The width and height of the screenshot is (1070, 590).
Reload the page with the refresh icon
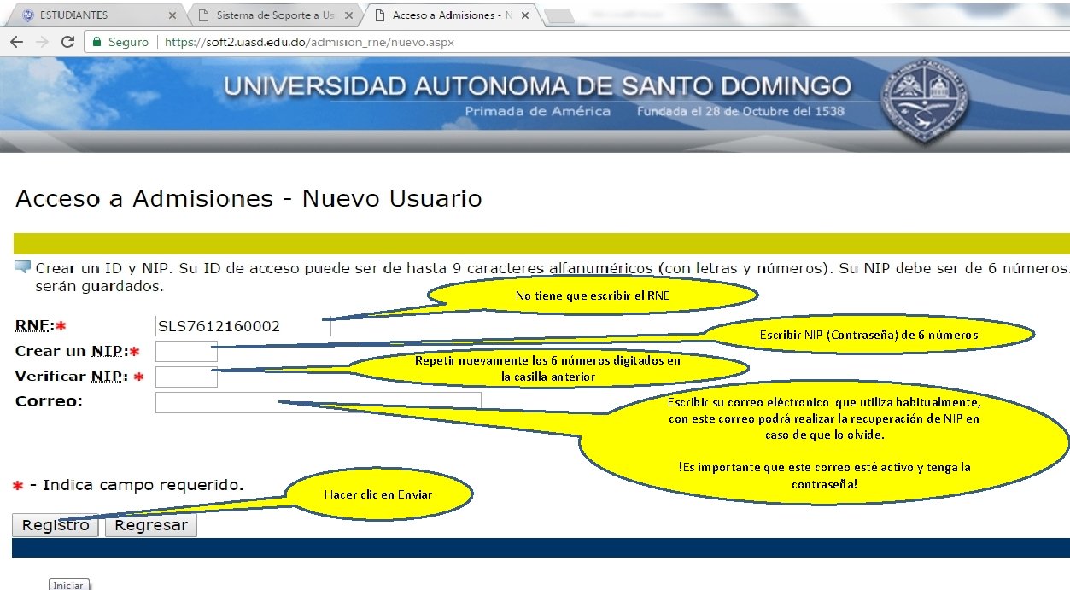coord(68,42)
